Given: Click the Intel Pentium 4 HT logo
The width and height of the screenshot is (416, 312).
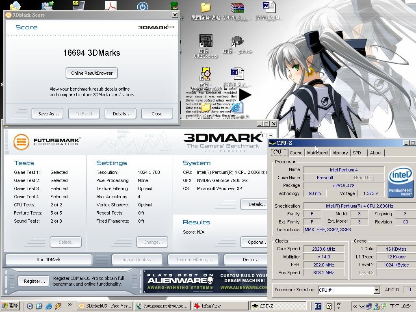Looking at the screenshot, I should pos(401,182).
